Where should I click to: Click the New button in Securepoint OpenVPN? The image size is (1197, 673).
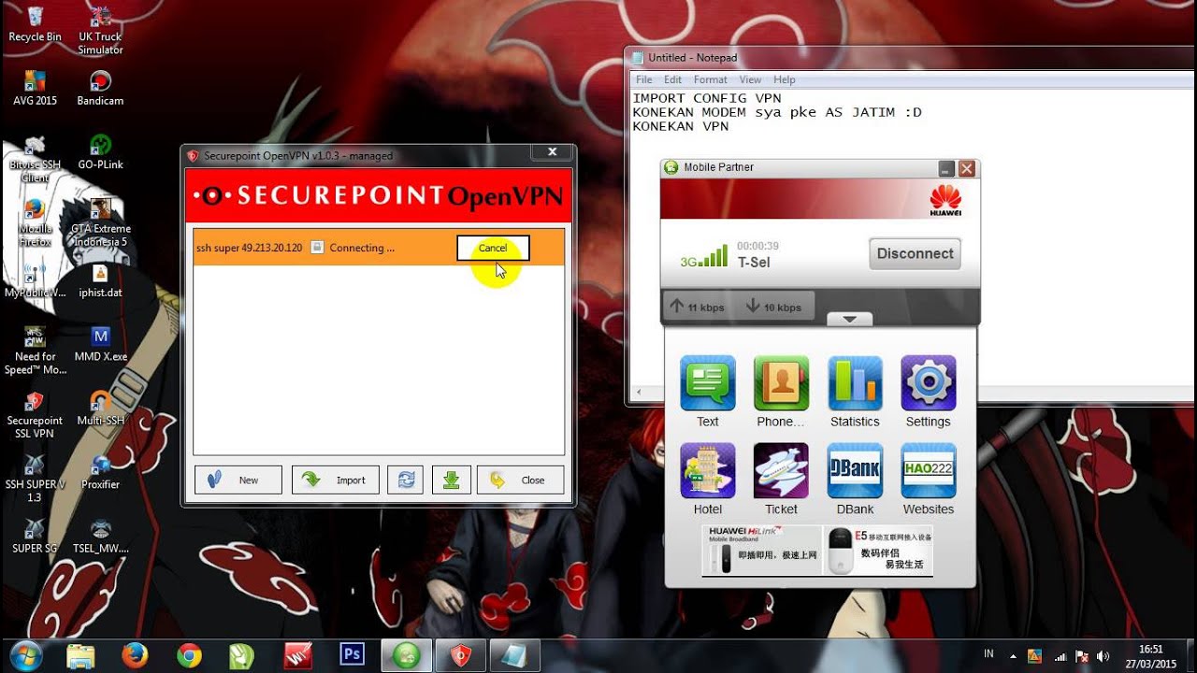tap(238, 480)
